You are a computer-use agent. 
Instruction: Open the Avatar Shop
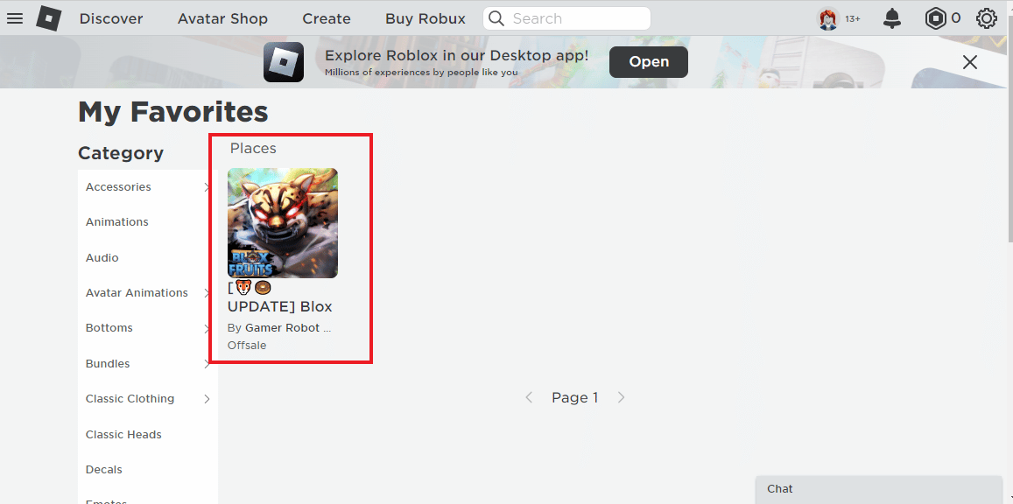(x=222, y=18)
